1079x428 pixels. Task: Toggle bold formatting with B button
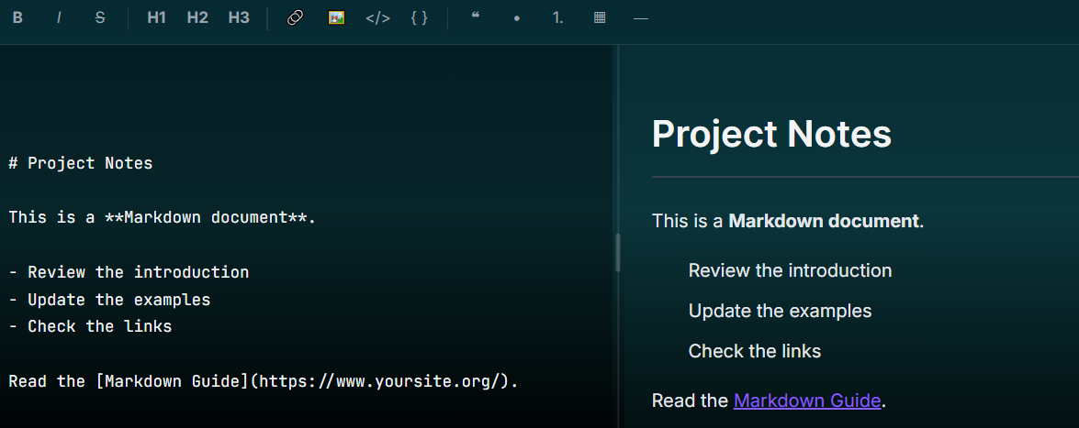pyautogui.click(x=17, y=18)
